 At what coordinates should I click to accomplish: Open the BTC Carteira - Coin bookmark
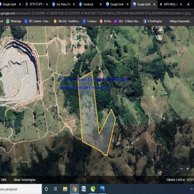(x=37, y=21)
